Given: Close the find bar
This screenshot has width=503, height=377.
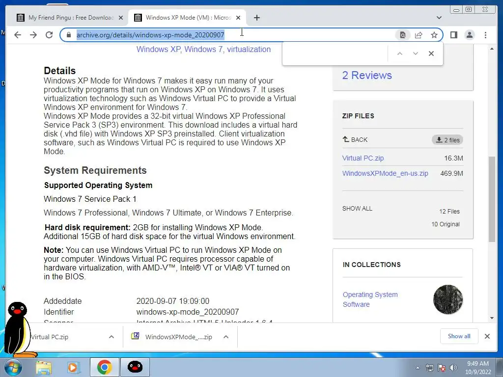Looking at the screenshot, I should click(431, 54).
